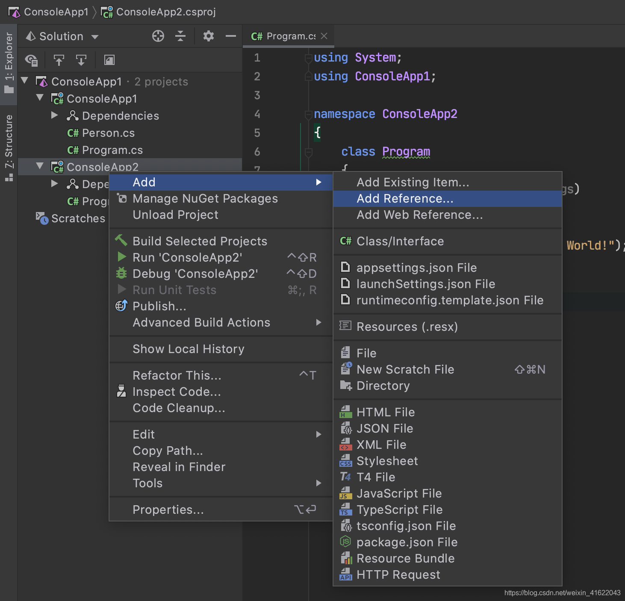Viewport: 625px width, 601px height.
Task: Open the Solution panel gear settings
Action: click(x=208, y=36)
